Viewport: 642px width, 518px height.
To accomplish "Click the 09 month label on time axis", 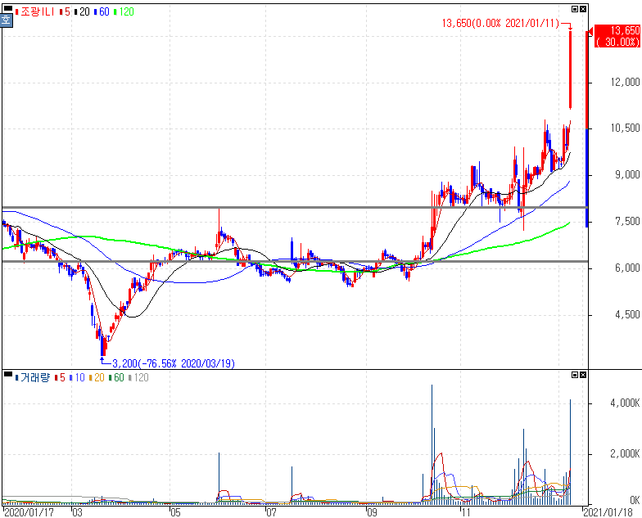I will click(372, 512).
